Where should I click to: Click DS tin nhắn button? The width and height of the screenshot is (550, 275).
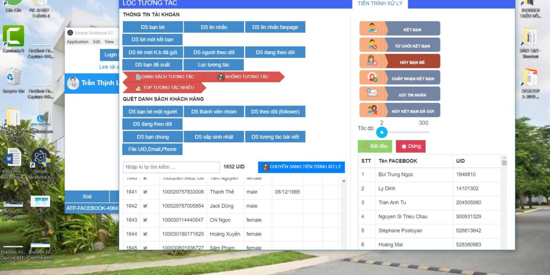click(214, 27)
